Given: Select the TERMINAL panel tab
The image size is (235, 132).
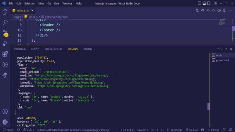Looking at the screenshot, I should point(73,49).
